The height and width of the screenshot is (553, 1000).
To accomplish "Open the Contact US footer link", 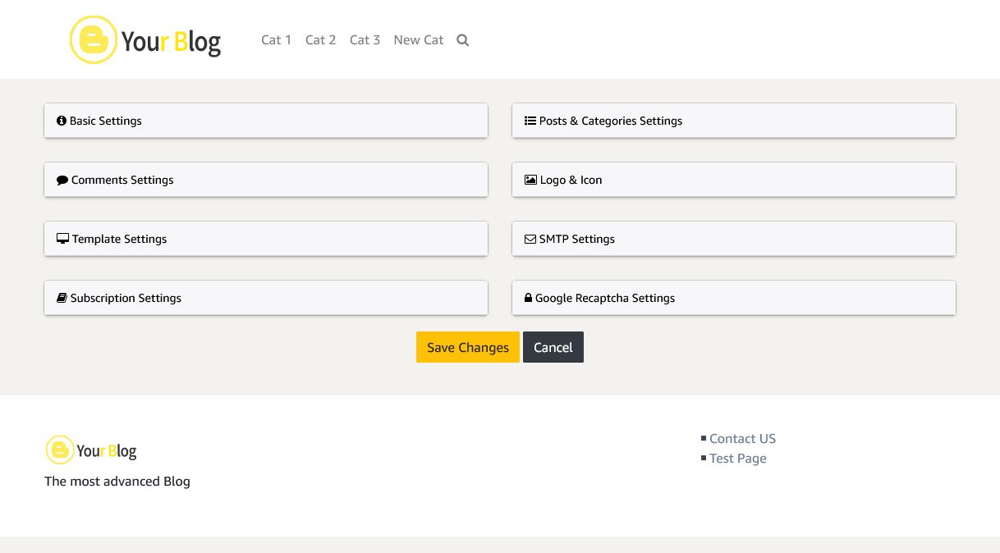I will pyautogui.click(x=742, y=439).
